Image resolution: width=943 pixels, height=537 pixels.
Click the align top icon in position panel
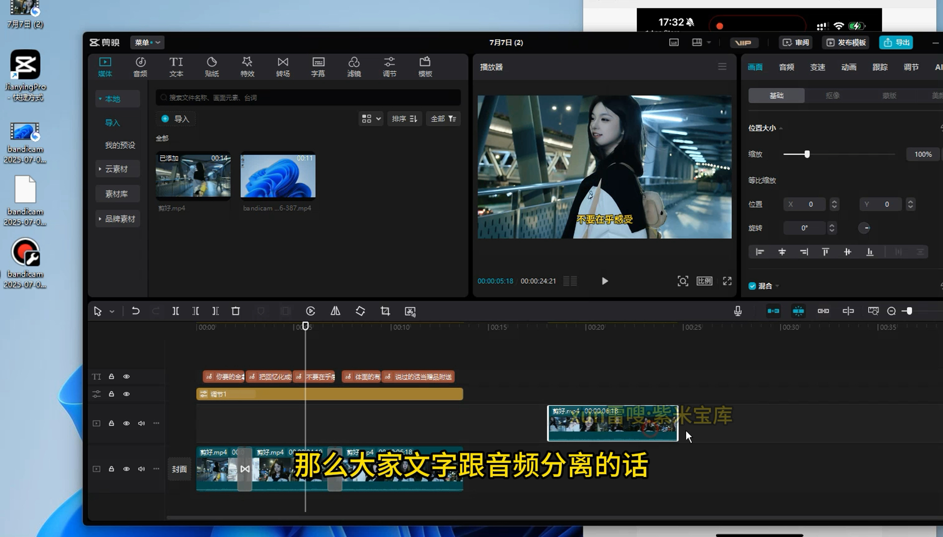click(825, 252)
